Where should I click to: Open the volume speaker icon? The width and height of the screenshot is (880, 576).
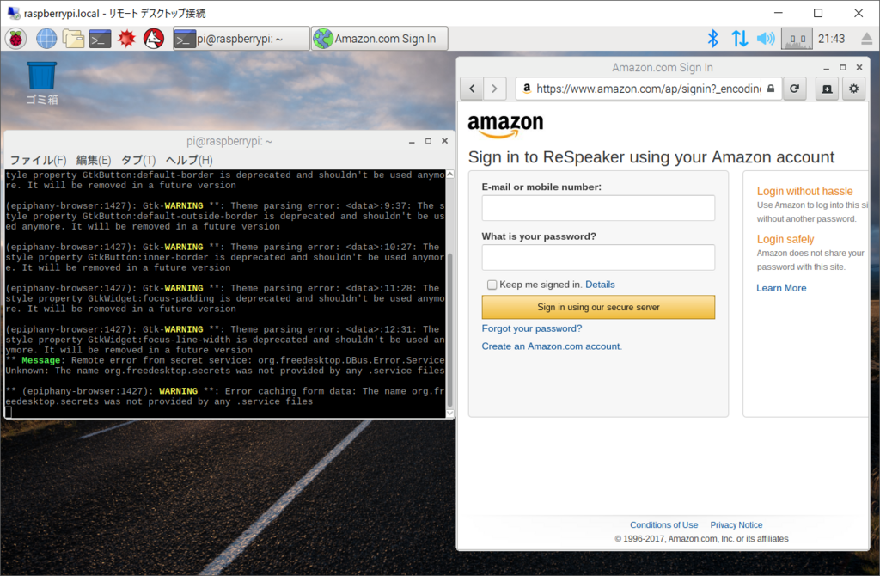point(766,39)
